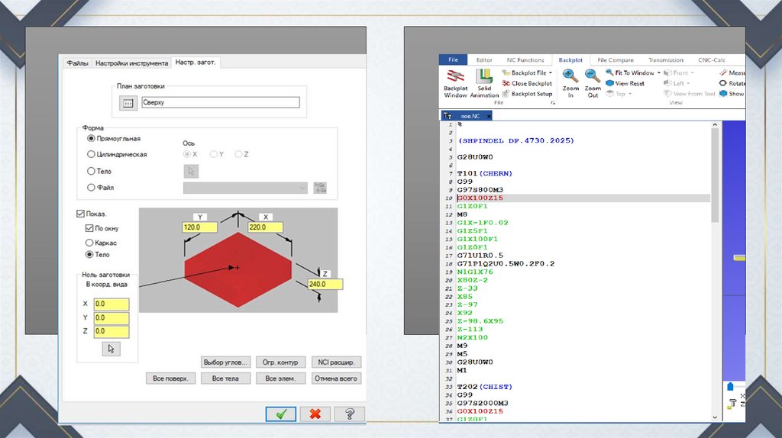Open the Настройки инструмента tab
Viewport: 782px width, 438px height.
coord(131,63)
